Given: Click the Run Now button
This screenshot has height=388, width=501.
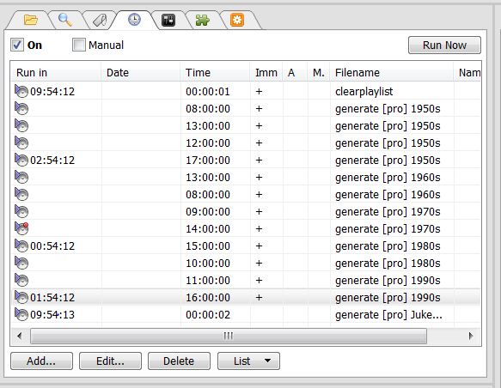Looking at the screenshot, I should (444, 45).
